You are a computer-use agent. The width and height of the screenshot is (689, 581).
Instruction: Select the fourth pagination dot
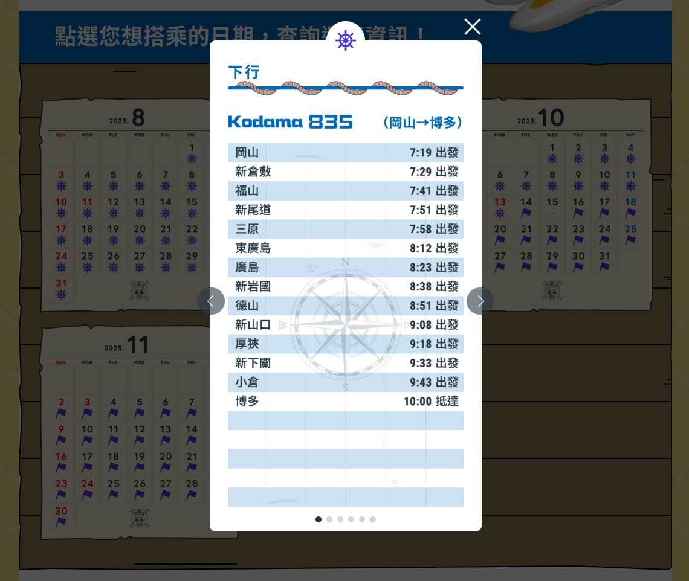351,519
